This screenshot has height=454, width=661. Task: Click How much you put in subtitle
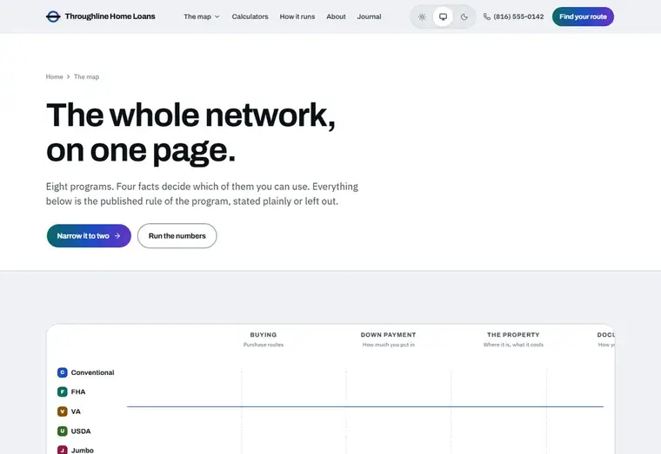(x=389, y=345)
